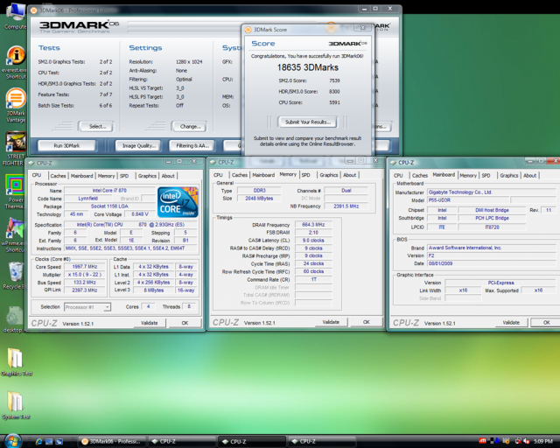The width and height of the screenshot is (560, 448).
Task: Open Graphics tab in CPU-Z timings window
Action: point(329,175)
